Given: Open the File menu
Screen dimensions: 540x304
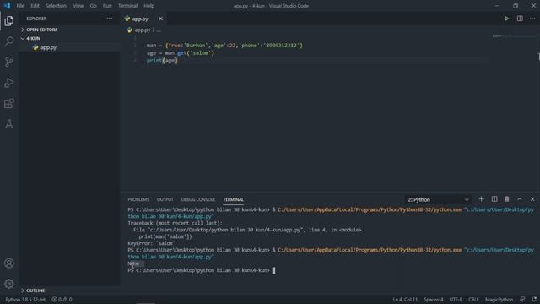Looking at the screenshot, I should coord(20,6).
